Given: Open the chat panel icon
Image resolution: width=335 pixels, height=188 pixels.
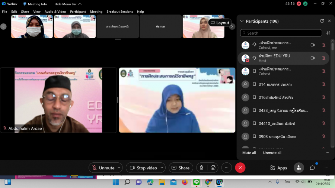Looking at the screenshot, I should coord(312,168).
